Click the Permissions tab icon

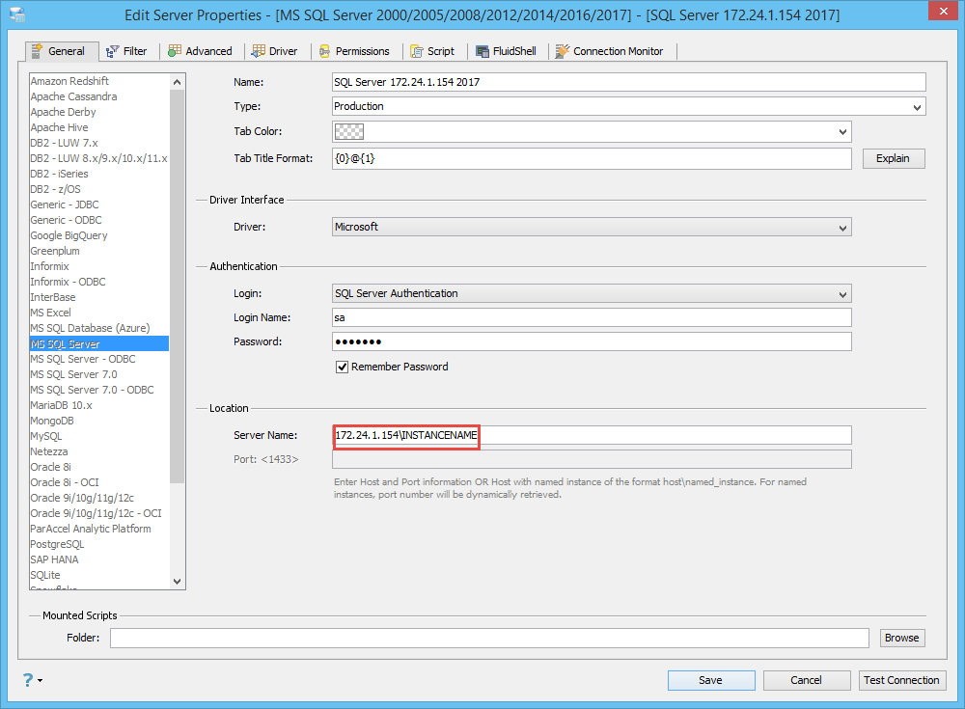(x=324, y=52)
